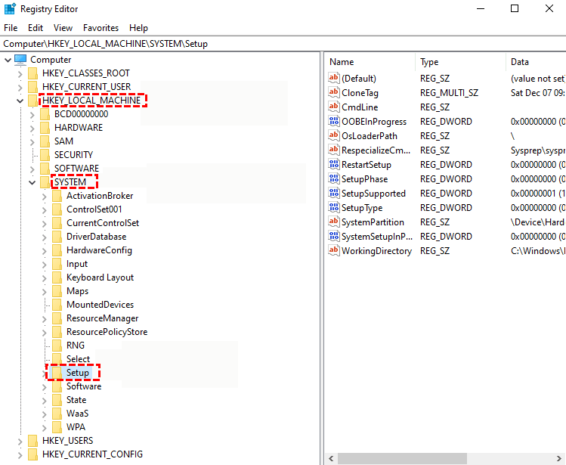The height and width of the screenshot is (465, 566).
Task: Click the MountedDevices folder icon
Action: point(57,305)
